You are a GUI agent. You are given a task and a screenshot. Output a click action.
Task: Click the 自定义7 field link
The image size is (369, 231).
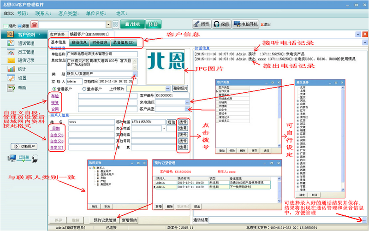coord(57,148)
